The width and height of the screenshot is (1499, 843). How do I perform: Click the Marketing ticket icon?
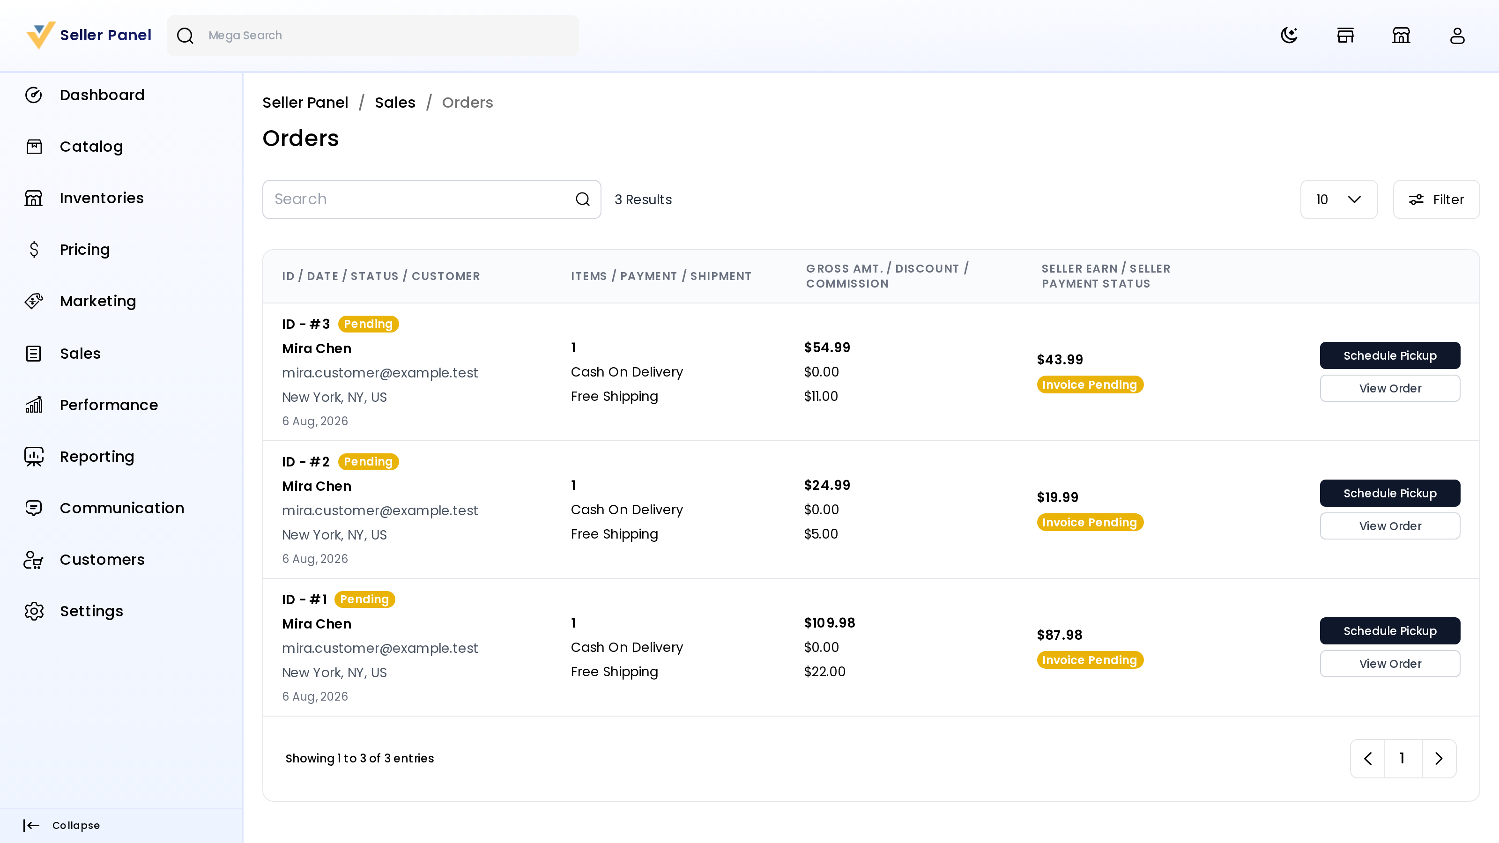tap(34, 301)
